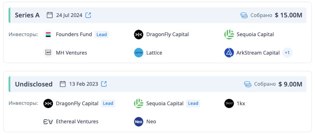
Task: Expand the +1 more investors badge
Action: pos(287,53)
